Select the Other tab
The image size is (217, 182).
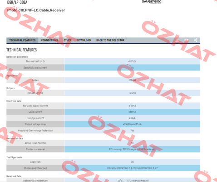pos(68,40)
